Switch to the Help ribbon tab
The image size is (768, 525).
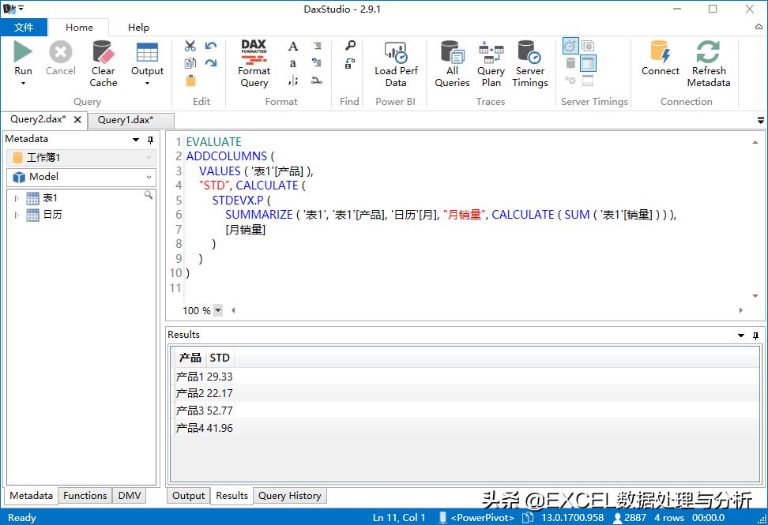click(138, 28)
